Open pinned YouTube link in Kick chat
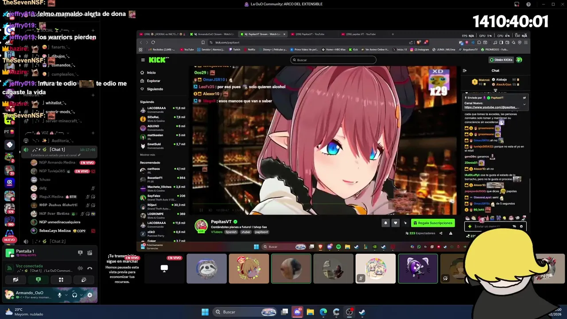The width and height of the screenshot is (567, 319). coord(492,107)
